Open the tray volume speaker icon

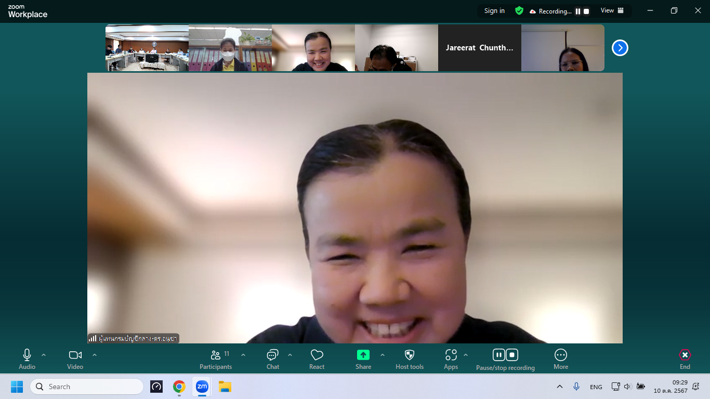pyautogui.click(x=628, y=387)
